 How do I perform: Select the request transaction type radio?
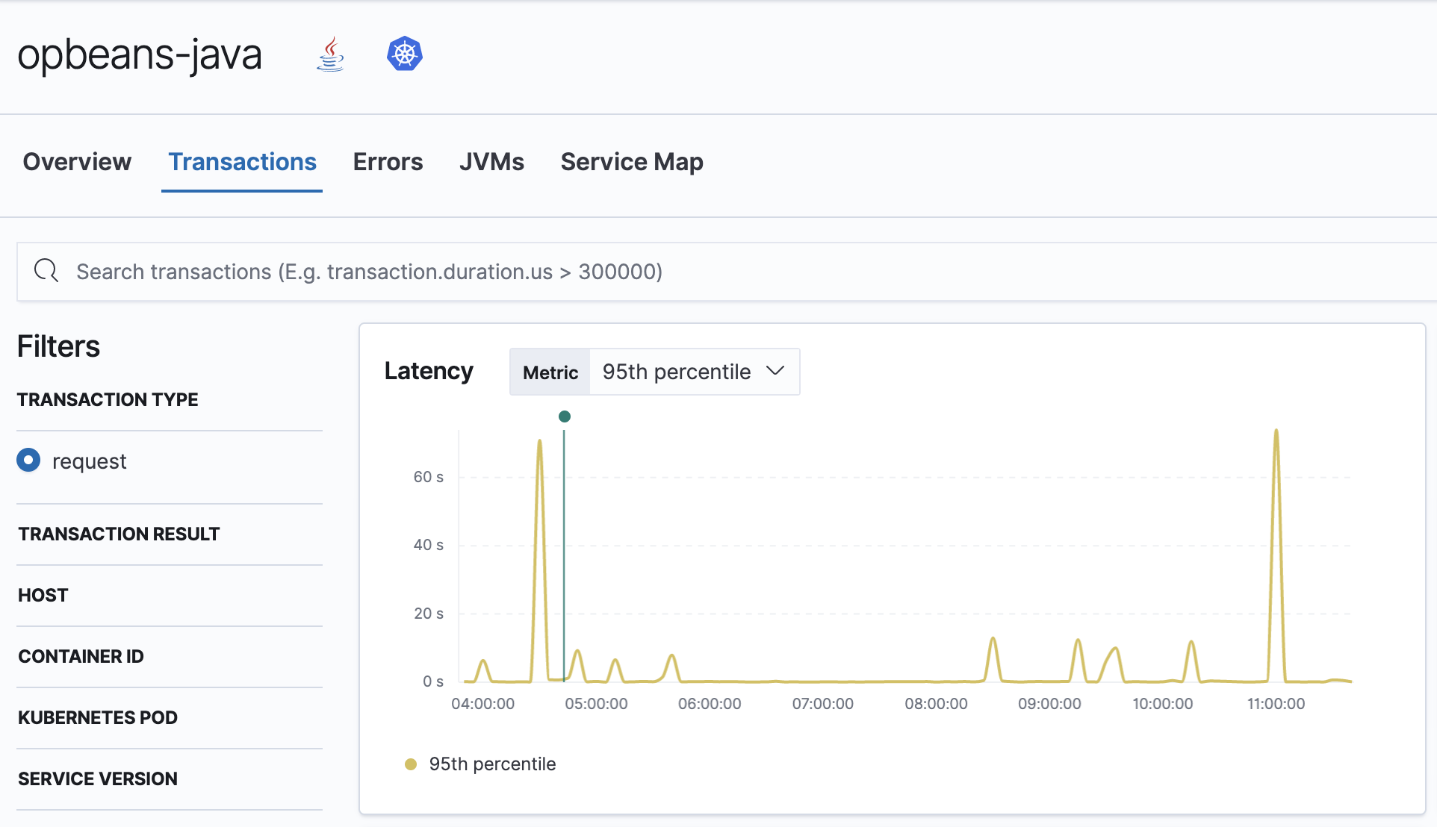[28, 461]
